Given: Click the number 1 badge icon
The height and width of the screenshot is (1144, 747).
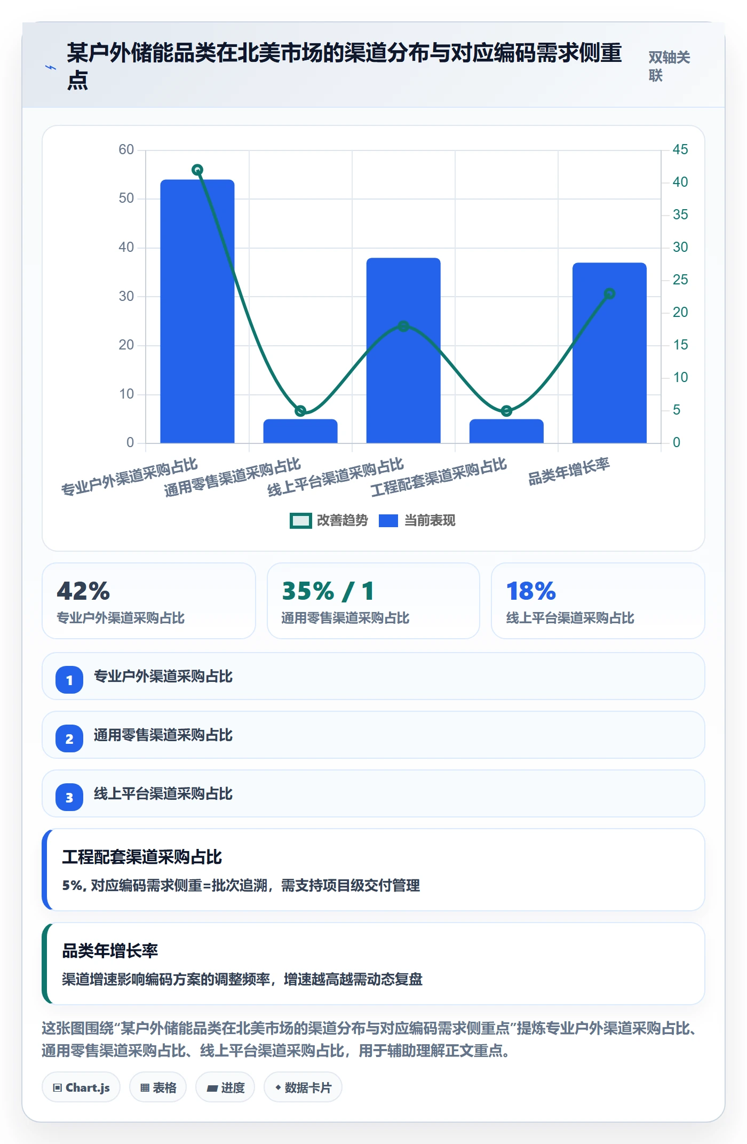Looking at the screenshot, I should [x=69, y=680].
